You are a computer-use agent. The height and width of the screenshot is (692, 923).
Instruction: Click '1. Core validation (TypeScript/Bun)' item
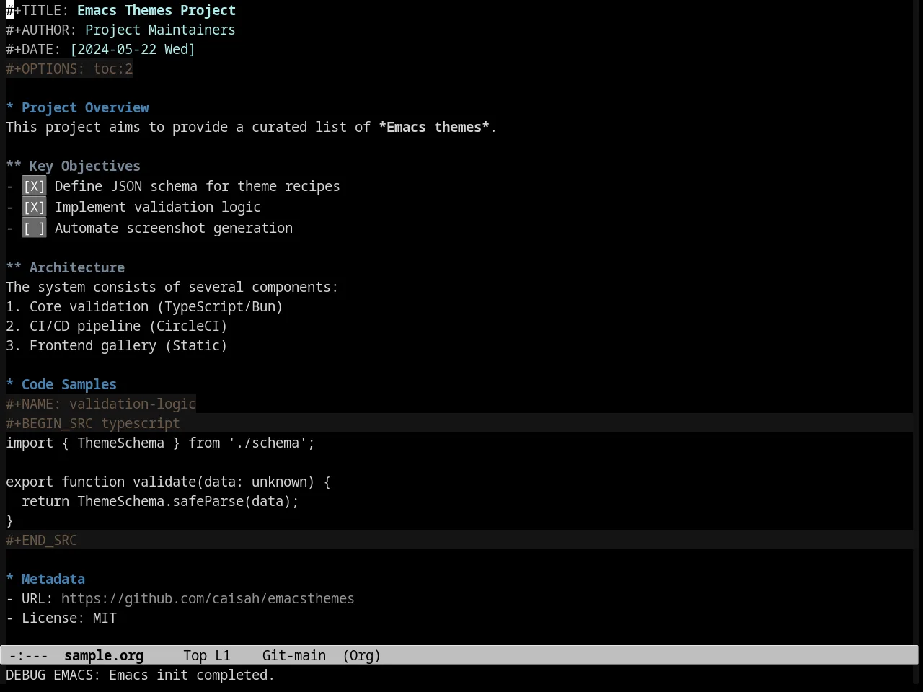144,307
